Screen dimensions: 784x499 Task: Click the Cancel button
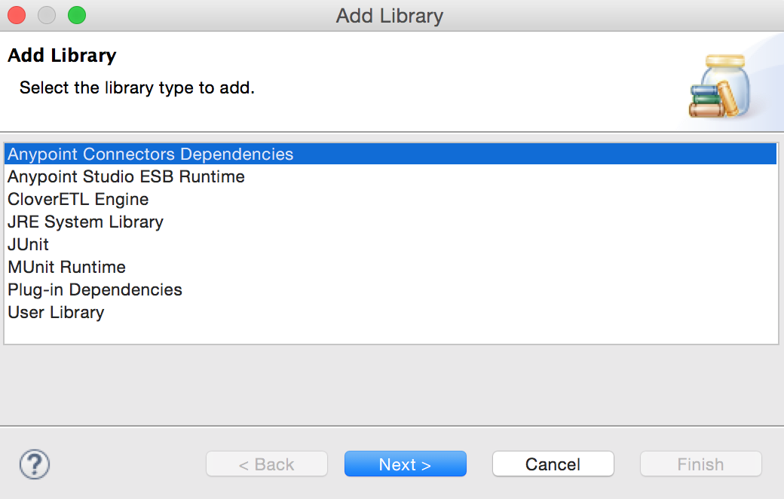click(x=553, y=464)
